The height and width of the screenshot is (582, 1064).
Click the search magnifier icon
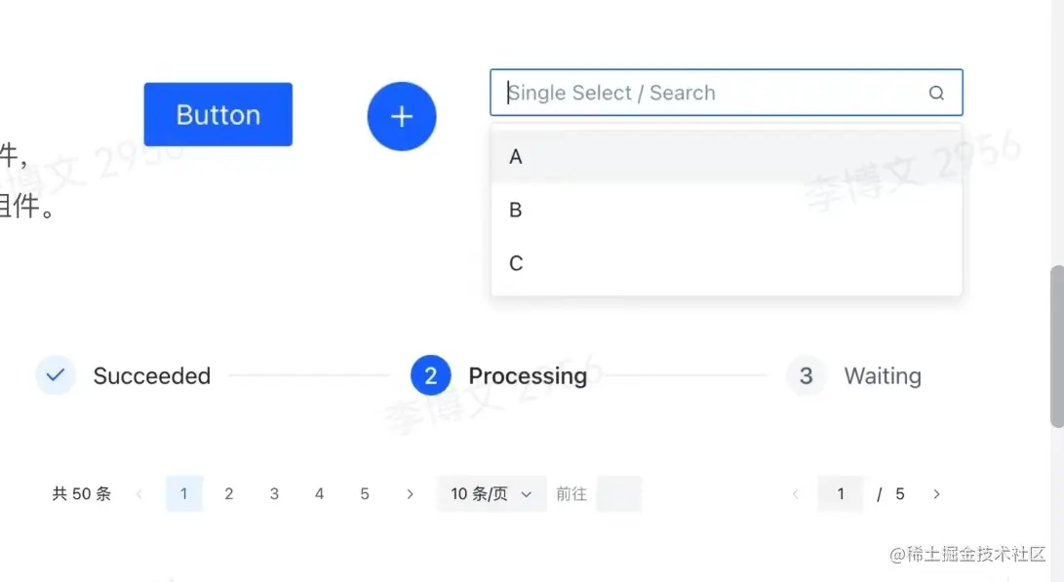(x=935, y=93)
